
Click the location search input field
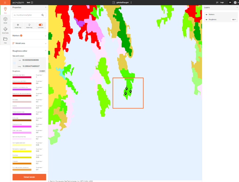[x=26, y=15]
